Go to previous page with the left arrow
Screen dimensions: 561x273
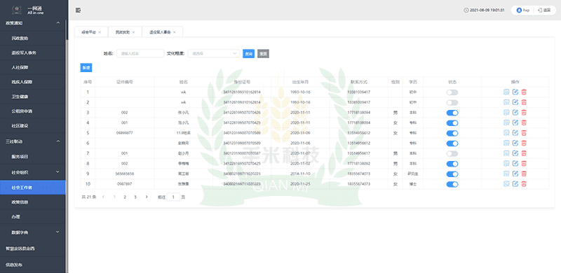coord(103,197)
